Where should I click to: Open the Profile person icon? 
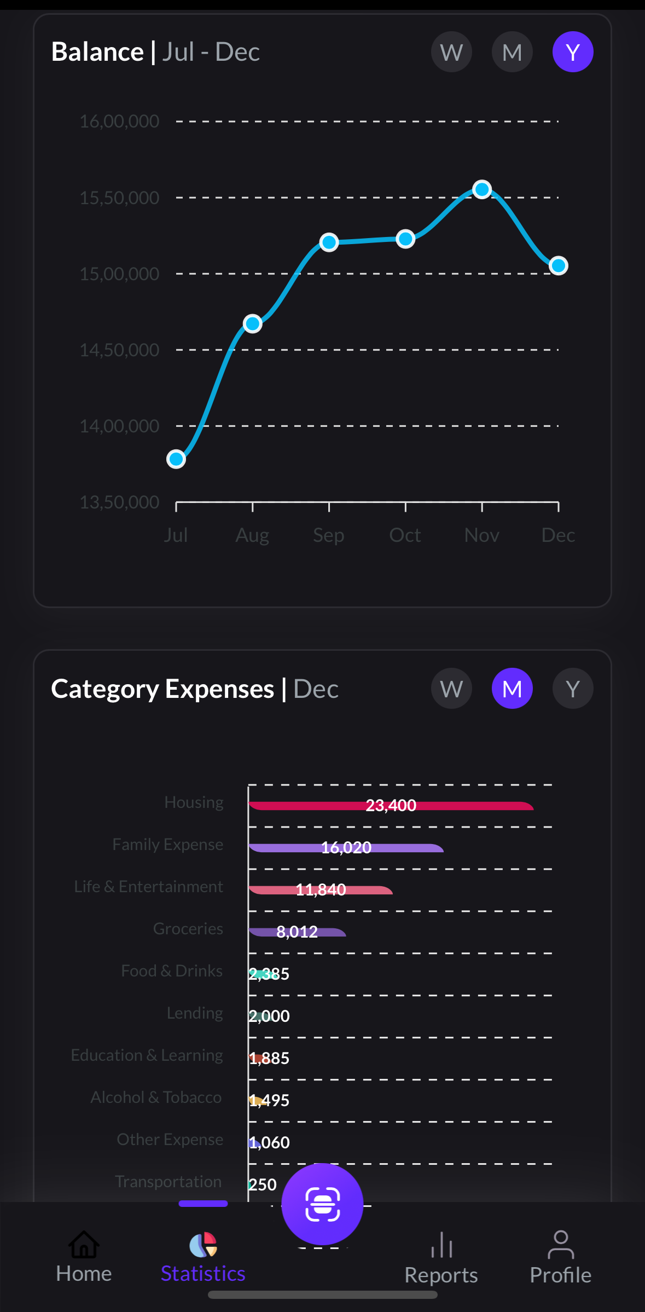(560, 1245)
